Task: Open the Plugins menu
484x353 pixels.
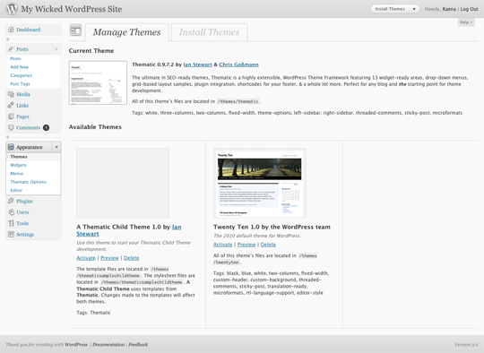Action: pos(24,202)
